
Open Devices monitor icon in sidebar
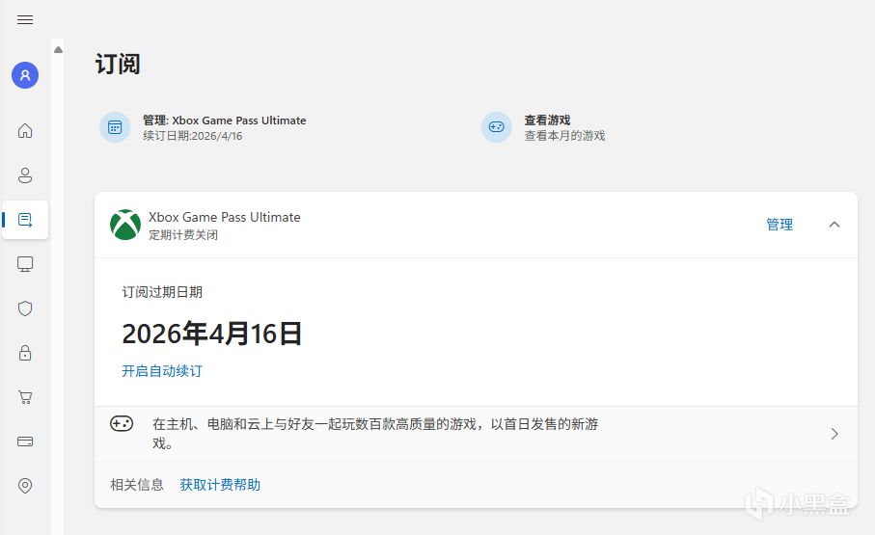[25, 264]
